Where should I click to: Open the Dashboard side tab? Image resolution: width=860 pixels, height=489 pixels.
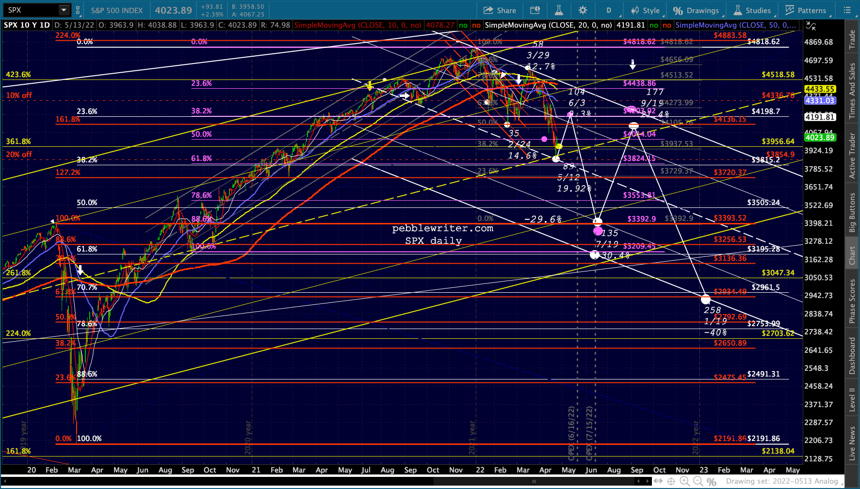click(x=852, y=356)
